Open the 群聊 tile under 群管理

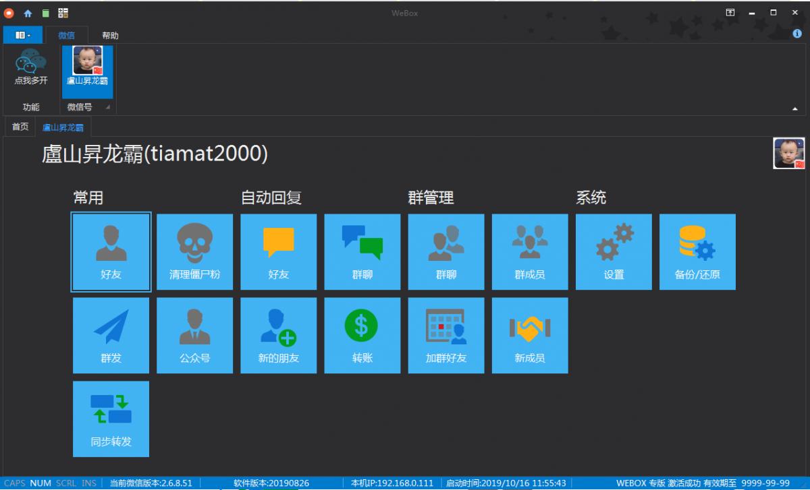[446, 252]
